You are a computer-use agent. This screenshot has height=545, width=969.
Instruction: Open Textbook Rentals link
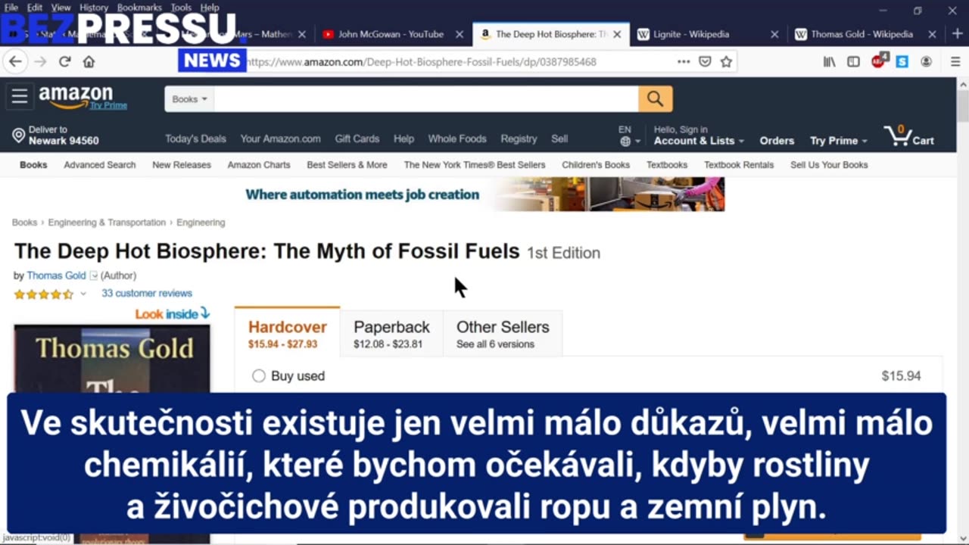click(739, 165)
